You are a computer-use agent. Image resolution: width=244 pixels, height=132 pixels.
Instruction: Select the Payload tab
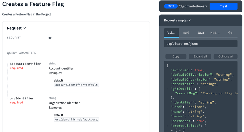click(171, 33)
